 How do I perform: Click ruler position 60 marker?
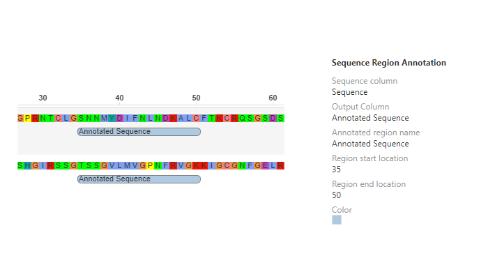point(273,98)
